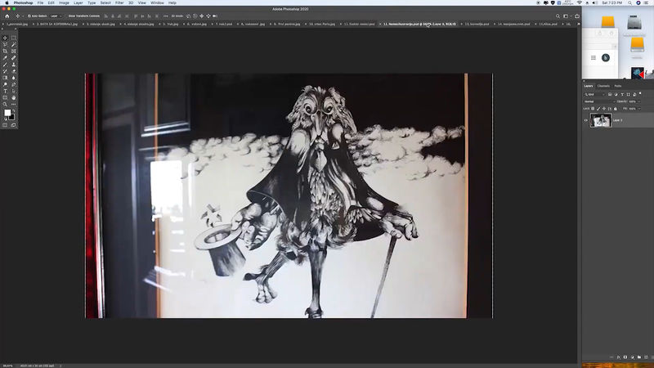Switch to the Channels tab
This screenshot has height=368, width=654.
tap(603, 86)
